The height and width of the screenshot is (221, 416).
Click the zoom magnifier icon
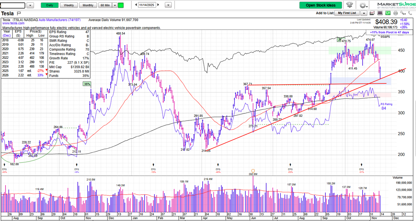403,13
